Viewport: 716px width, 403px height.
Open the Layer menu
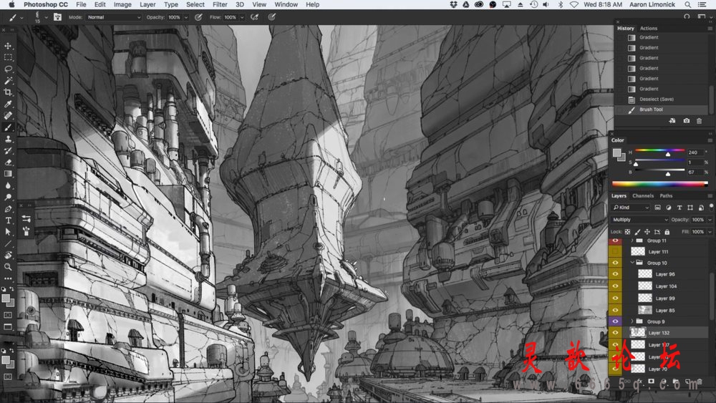tap(147, 4)
